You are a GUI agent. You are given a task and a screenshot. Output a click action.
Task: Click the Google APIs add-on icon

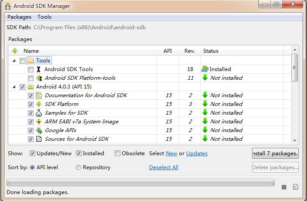[x=39, y=130]
